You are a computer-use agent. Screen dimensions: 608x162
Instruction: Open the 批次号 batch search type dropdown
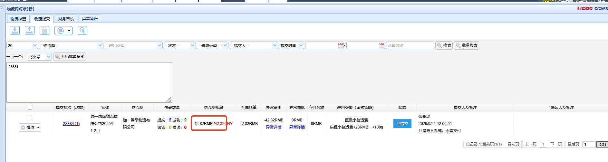tap(39, 57)
